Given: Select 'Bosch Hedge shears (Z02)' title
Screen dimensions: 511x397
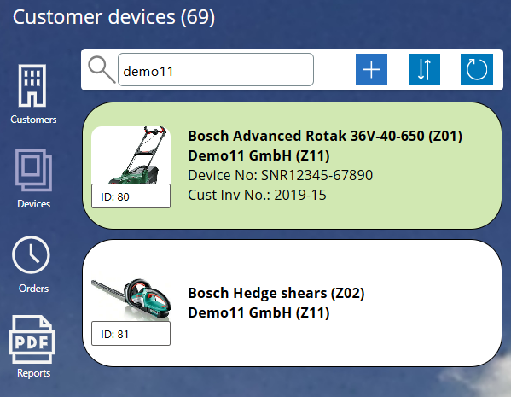Looking at the screenshot, I should coord(276,293).
